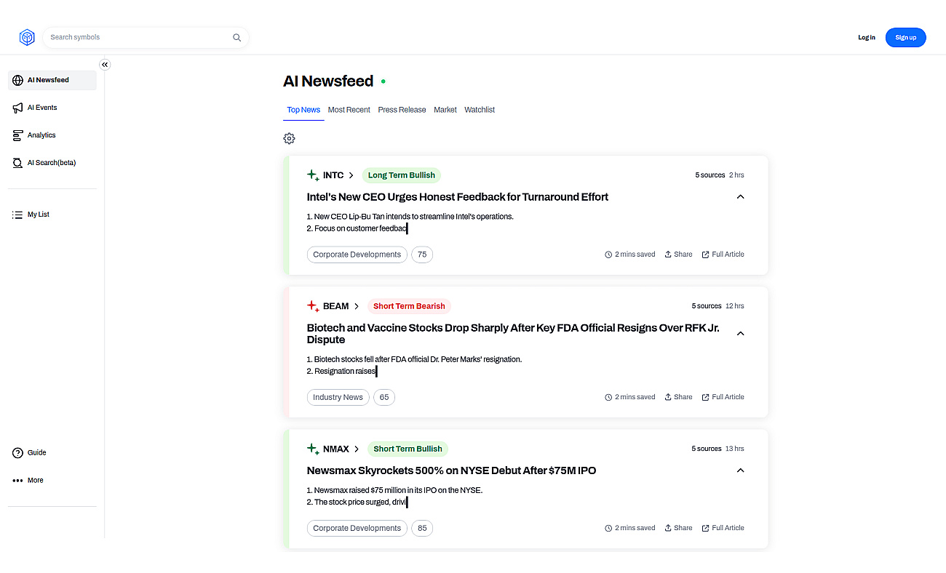This screenshot has height=573, width=946.
Task: Click Share icon on Biotech card
Action: 668,397
